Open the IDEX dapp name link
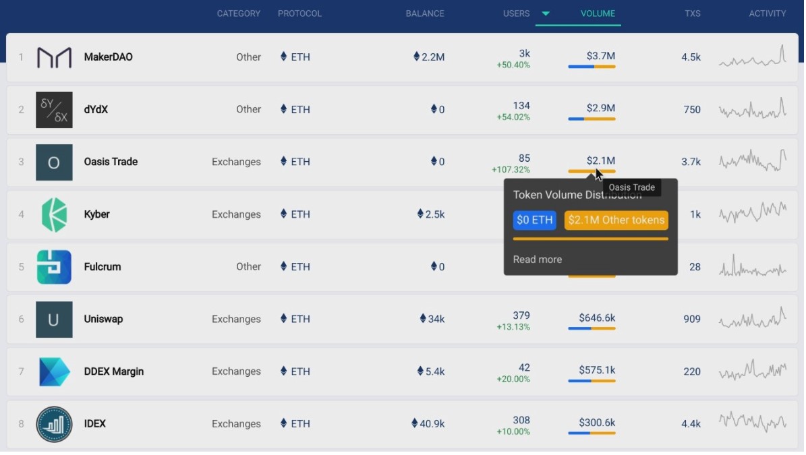This screenshot has width=806, height=455. tap(94, 424)
